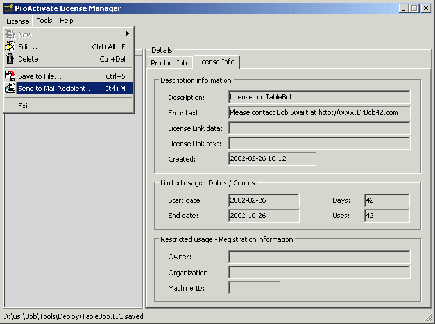This screenshot has height=324, width=435.
Task: Click the End date field
Action: (264, 216)
